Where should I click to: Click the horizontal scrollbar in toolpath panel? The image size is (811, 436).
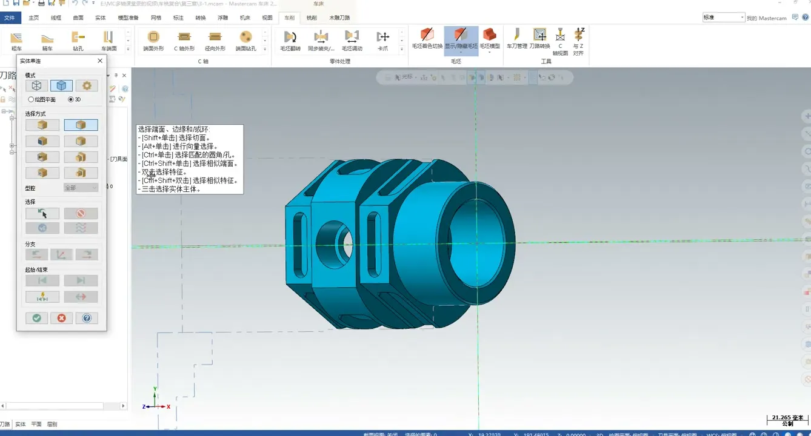[x=55, y=406]
